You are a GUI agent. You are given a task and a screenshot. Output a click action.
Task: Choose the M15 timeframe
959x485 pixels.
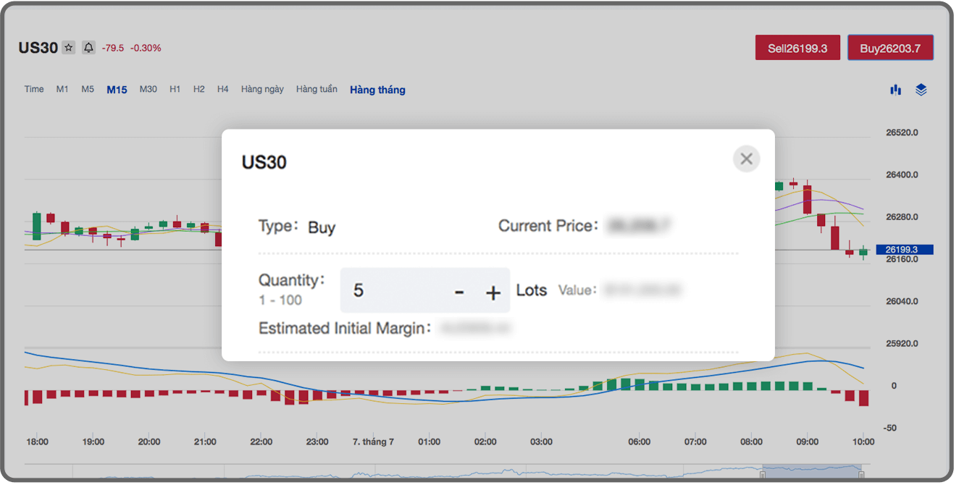117,90
